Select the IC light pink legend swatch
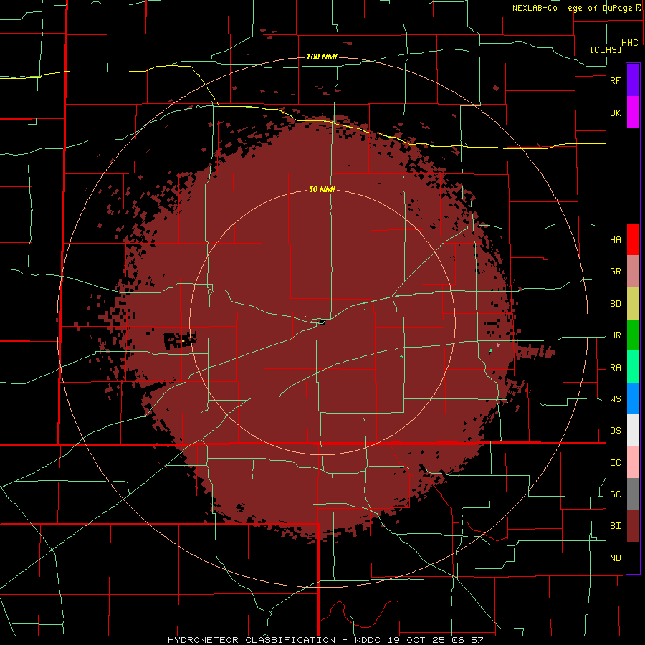 pos(633,462)
